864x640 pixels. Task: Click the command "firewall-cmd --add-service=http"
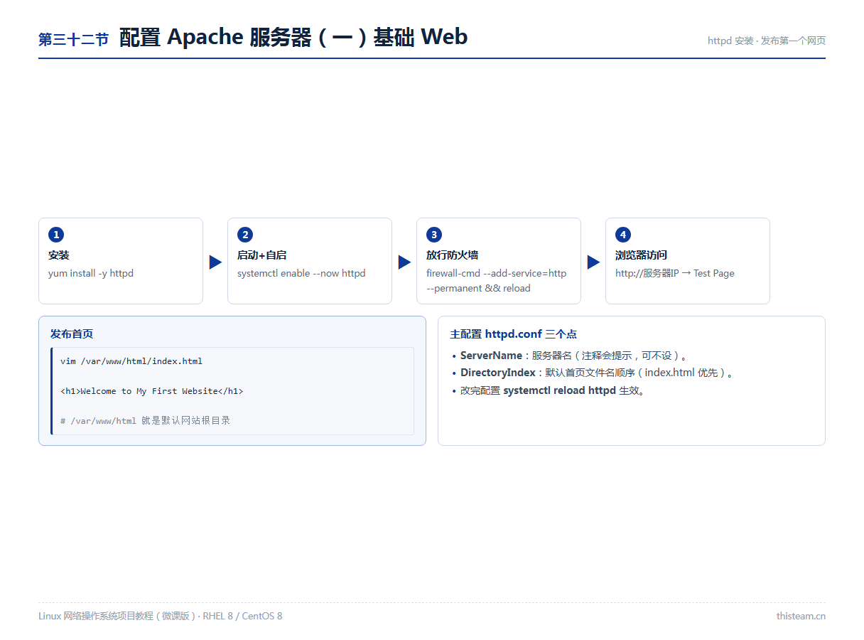(497, 273)
